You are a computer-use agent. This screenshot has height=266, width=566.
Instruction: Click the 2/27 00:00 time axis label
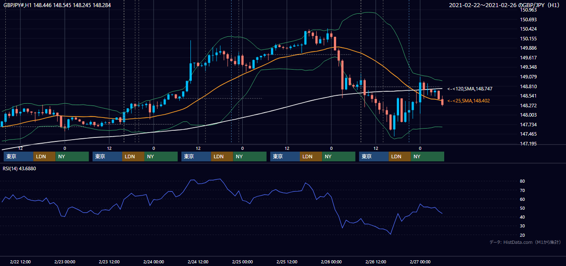pyautogui.click(x=420, y=262)
